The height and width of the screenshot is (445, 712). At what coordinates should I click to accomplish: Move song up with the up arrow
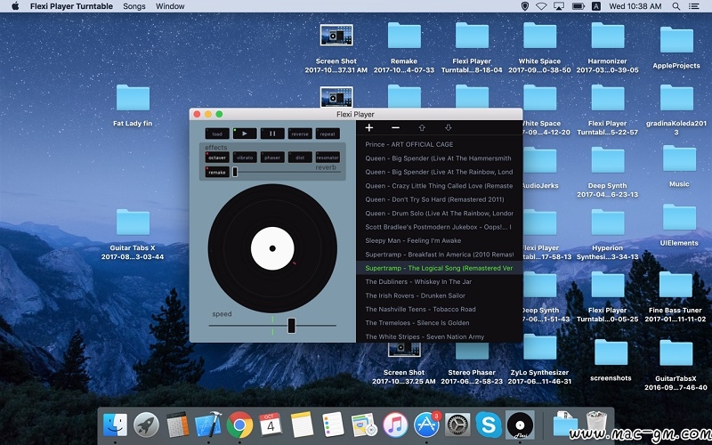click(x=422, y=128)
